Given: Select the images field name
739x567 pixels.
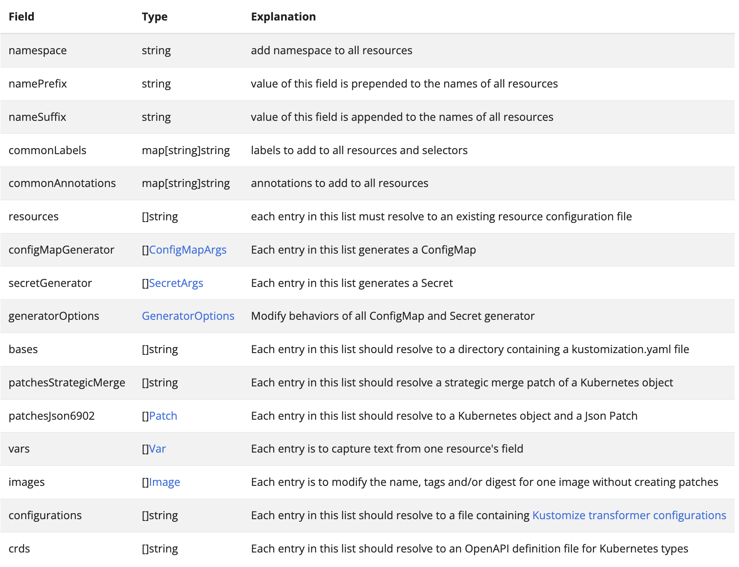Looking at the screenshot, I should pos(26,482).
